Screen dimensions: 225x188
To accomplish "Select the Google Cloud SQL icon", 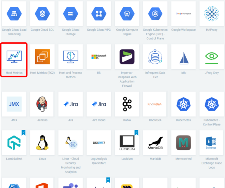I will (x=42, y=14).
